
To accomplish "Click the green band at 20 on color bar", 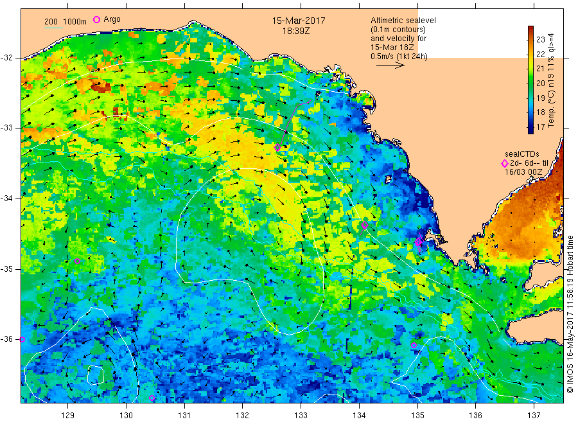I will (x=531, y=84).
